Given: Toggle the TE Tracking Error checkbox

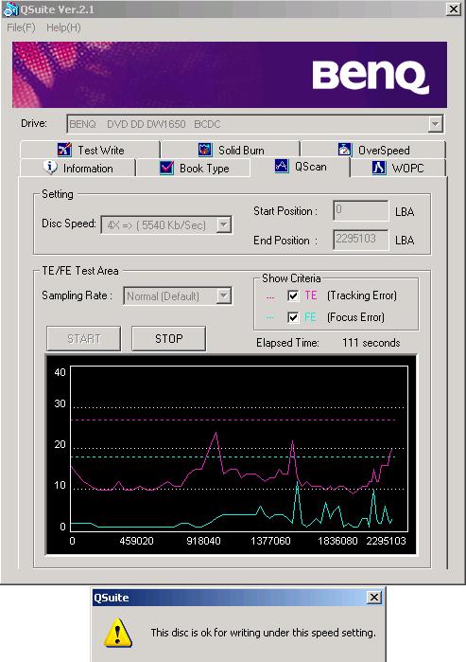Looking at the screenshot, I should pyautogui.click(x=293, y=295).
